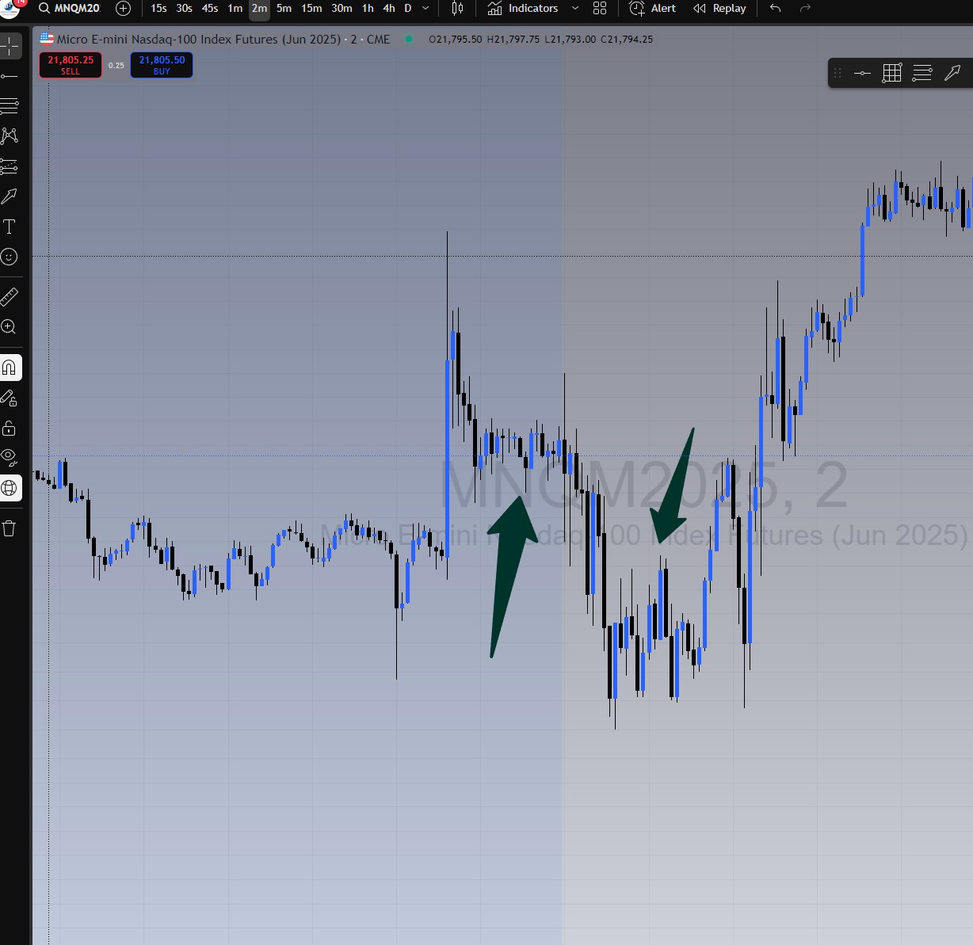Switch to 4h timeframe

tap(388, 9)
